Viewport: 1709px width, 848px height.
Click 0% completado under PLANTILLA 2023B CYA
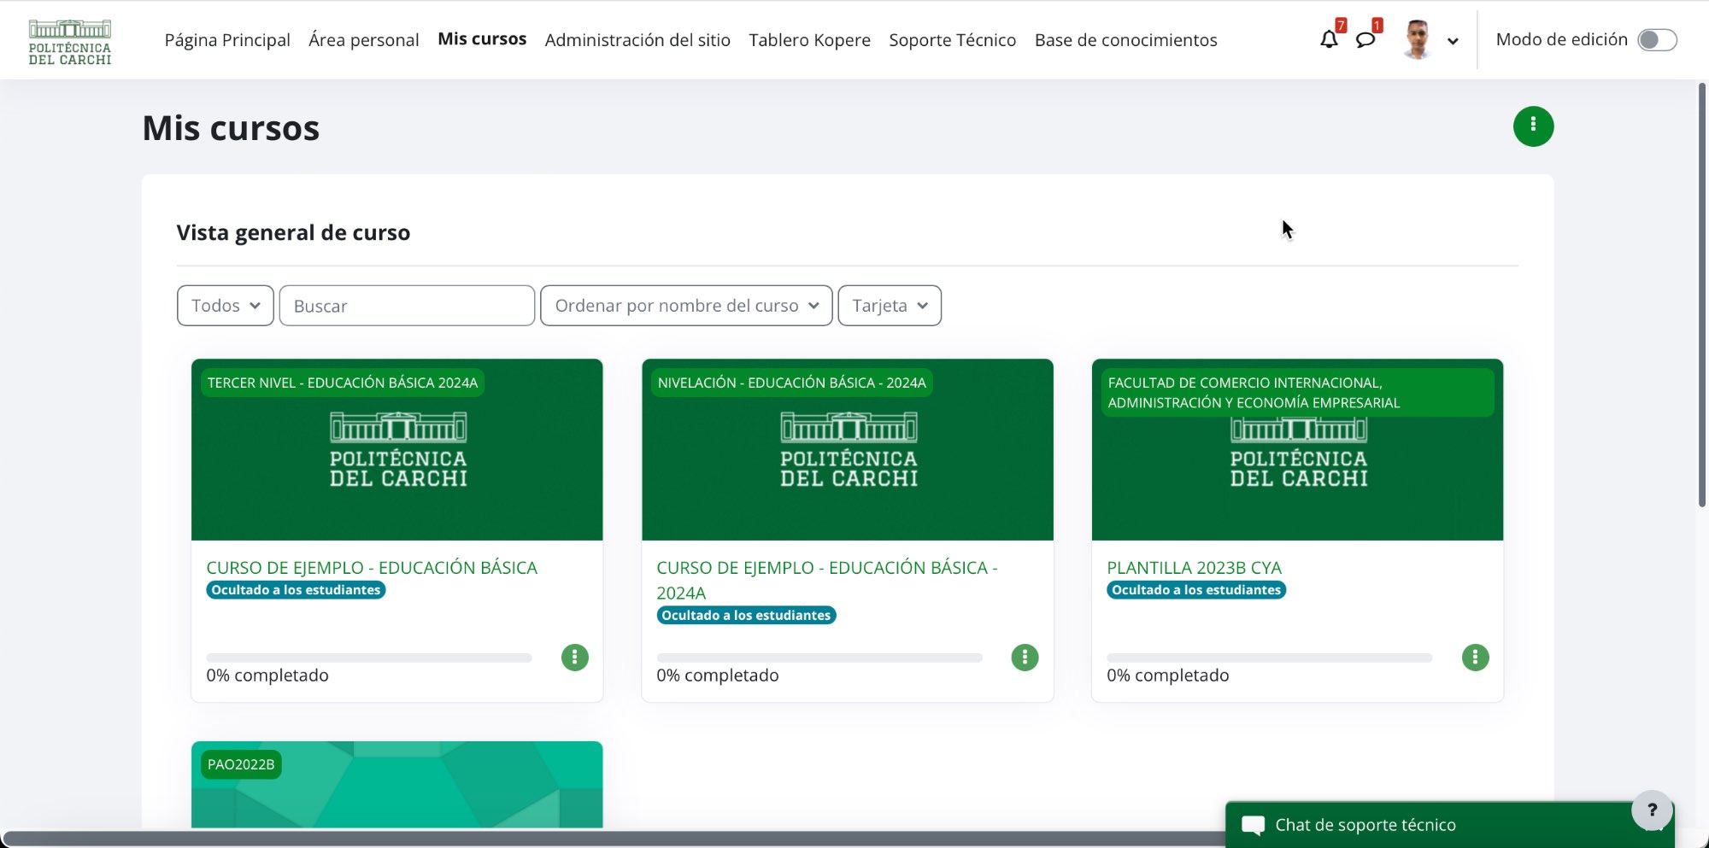click(1167, 675)
